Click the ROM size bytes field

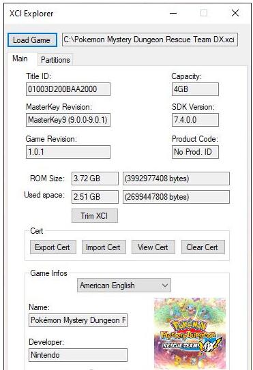[x=176, y=179]
